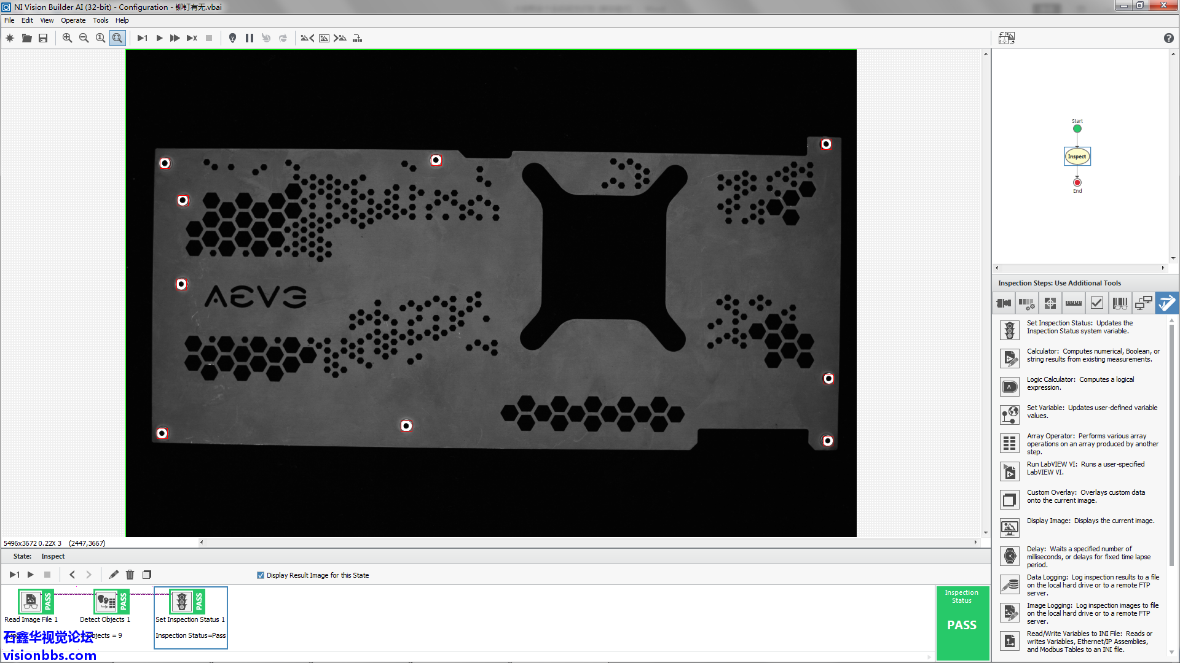Open the View menu
The width and height of the screenshot is (1180, 663).
pos(47,20)
